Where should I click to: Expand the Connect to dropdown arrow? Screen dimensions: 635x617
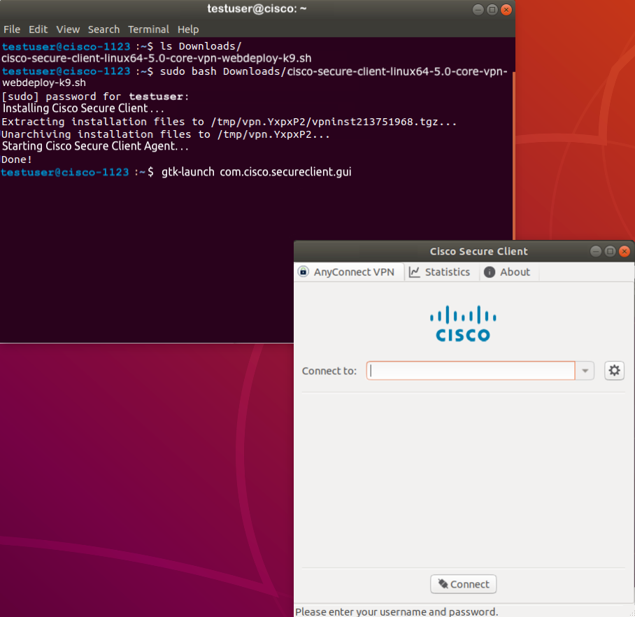coord(585,370)
